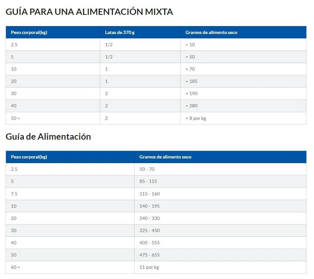Image resolution: width=314 pixels, height=279 pixels.
Task: Click the 'GUÍA PARA UNA ALIMENTACIÓN MIXTA' heading
Action: (89, 12)
